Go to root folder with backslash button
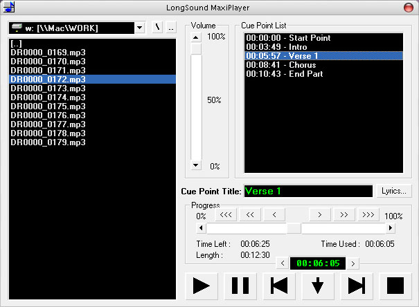 click(x=157, y=28)
